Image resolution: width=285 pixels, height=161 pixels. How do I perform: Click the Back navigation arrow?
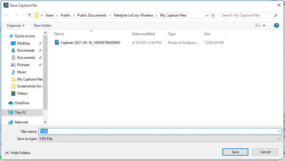(x=7, y=15)
